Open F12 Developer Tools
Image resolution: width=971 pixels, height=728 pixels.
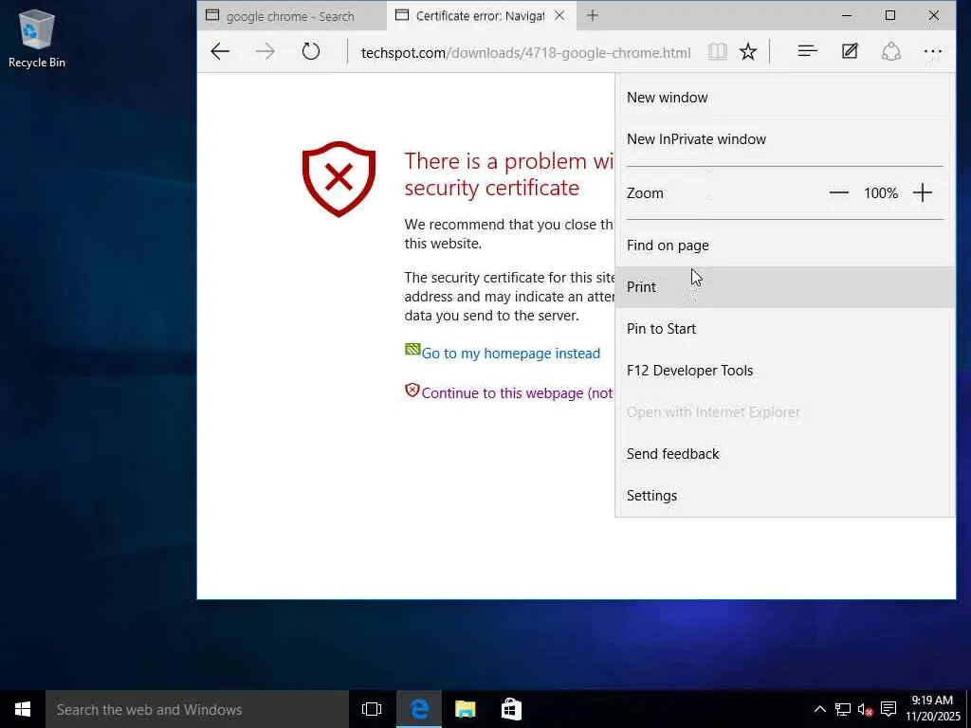tap(785, 371)
